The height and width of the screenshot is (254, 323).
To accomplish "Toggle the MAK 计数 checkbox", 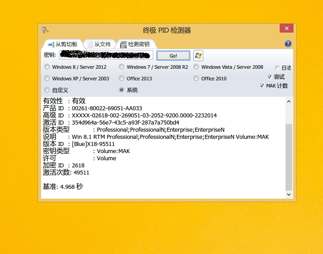I will point(262,85).
